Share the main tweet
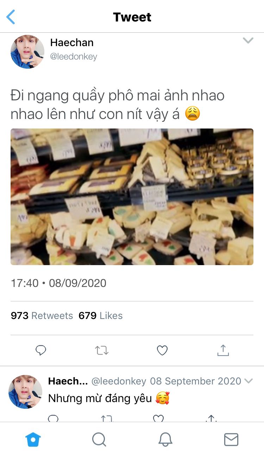Viewport: 264px width, 457px height. [x=223, y=350]
